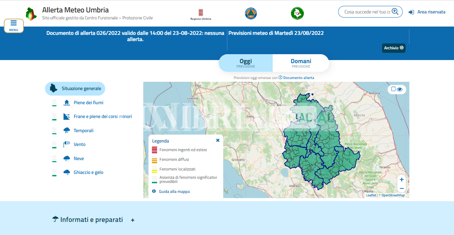Close the Legenda panel
The image size is (454, 235).
[x=218, y=140]
